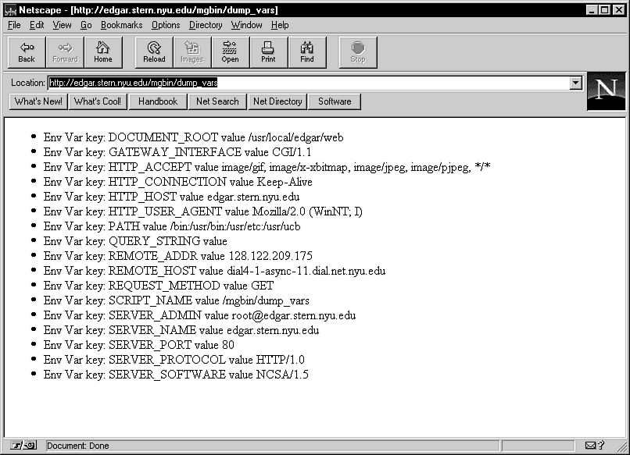Viewport: 630px width, 455px height.
Task: Click the Software directory button
Action: click(x=335, y=101)
